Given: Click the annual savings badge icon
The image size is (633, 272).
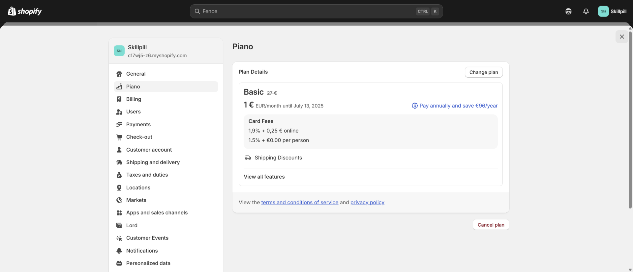Looking at the screenshot, I should tap(415, 106).
